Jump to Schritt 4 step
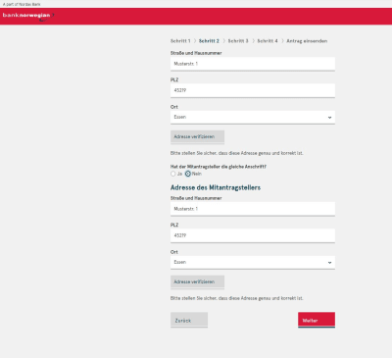Image resolution: width=392 pixels, height=358 pixels. tap(268, 41)
